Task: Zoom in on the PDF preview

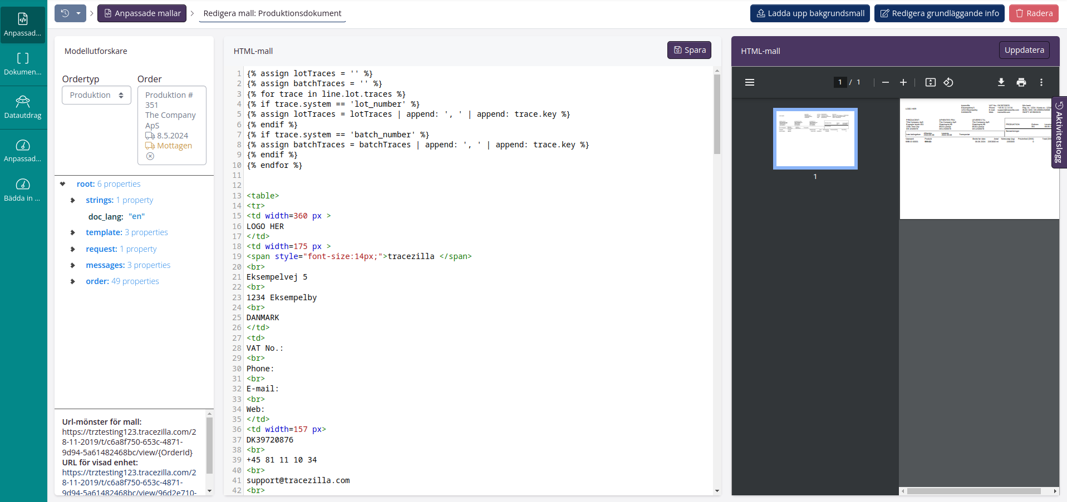Action: (903, 82)
